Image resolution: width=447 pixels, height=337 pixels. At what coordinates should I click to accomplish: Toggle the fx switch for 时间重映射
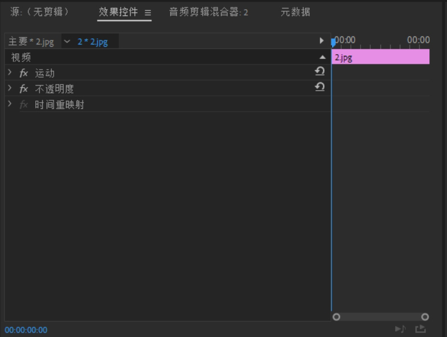pos(24,104)
